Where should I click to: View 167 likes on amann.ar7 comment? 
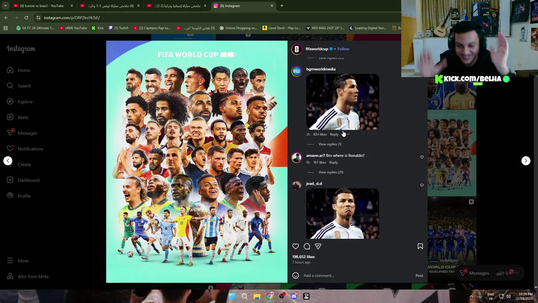click(x=319, y=162)
